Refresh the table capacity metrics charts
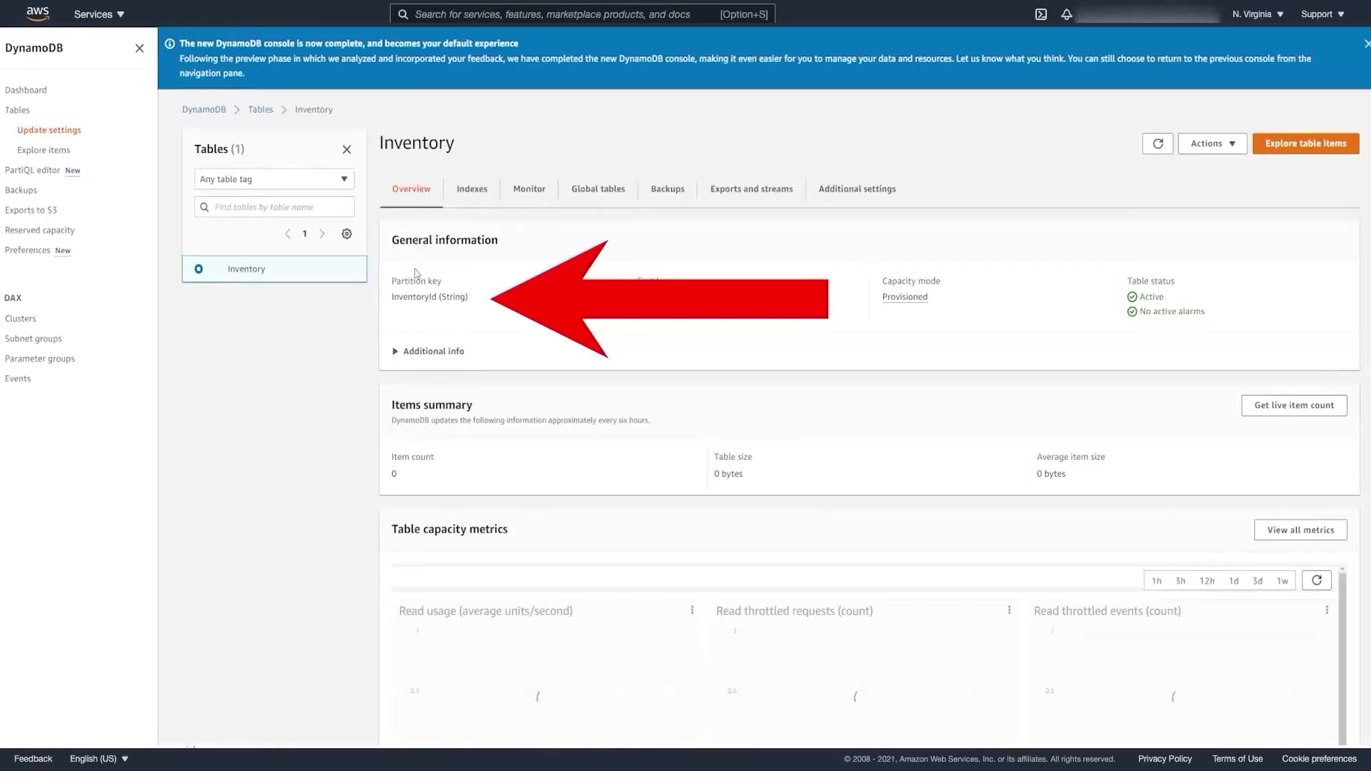This screenshot has width=1371, height=771. point(1316,580)
